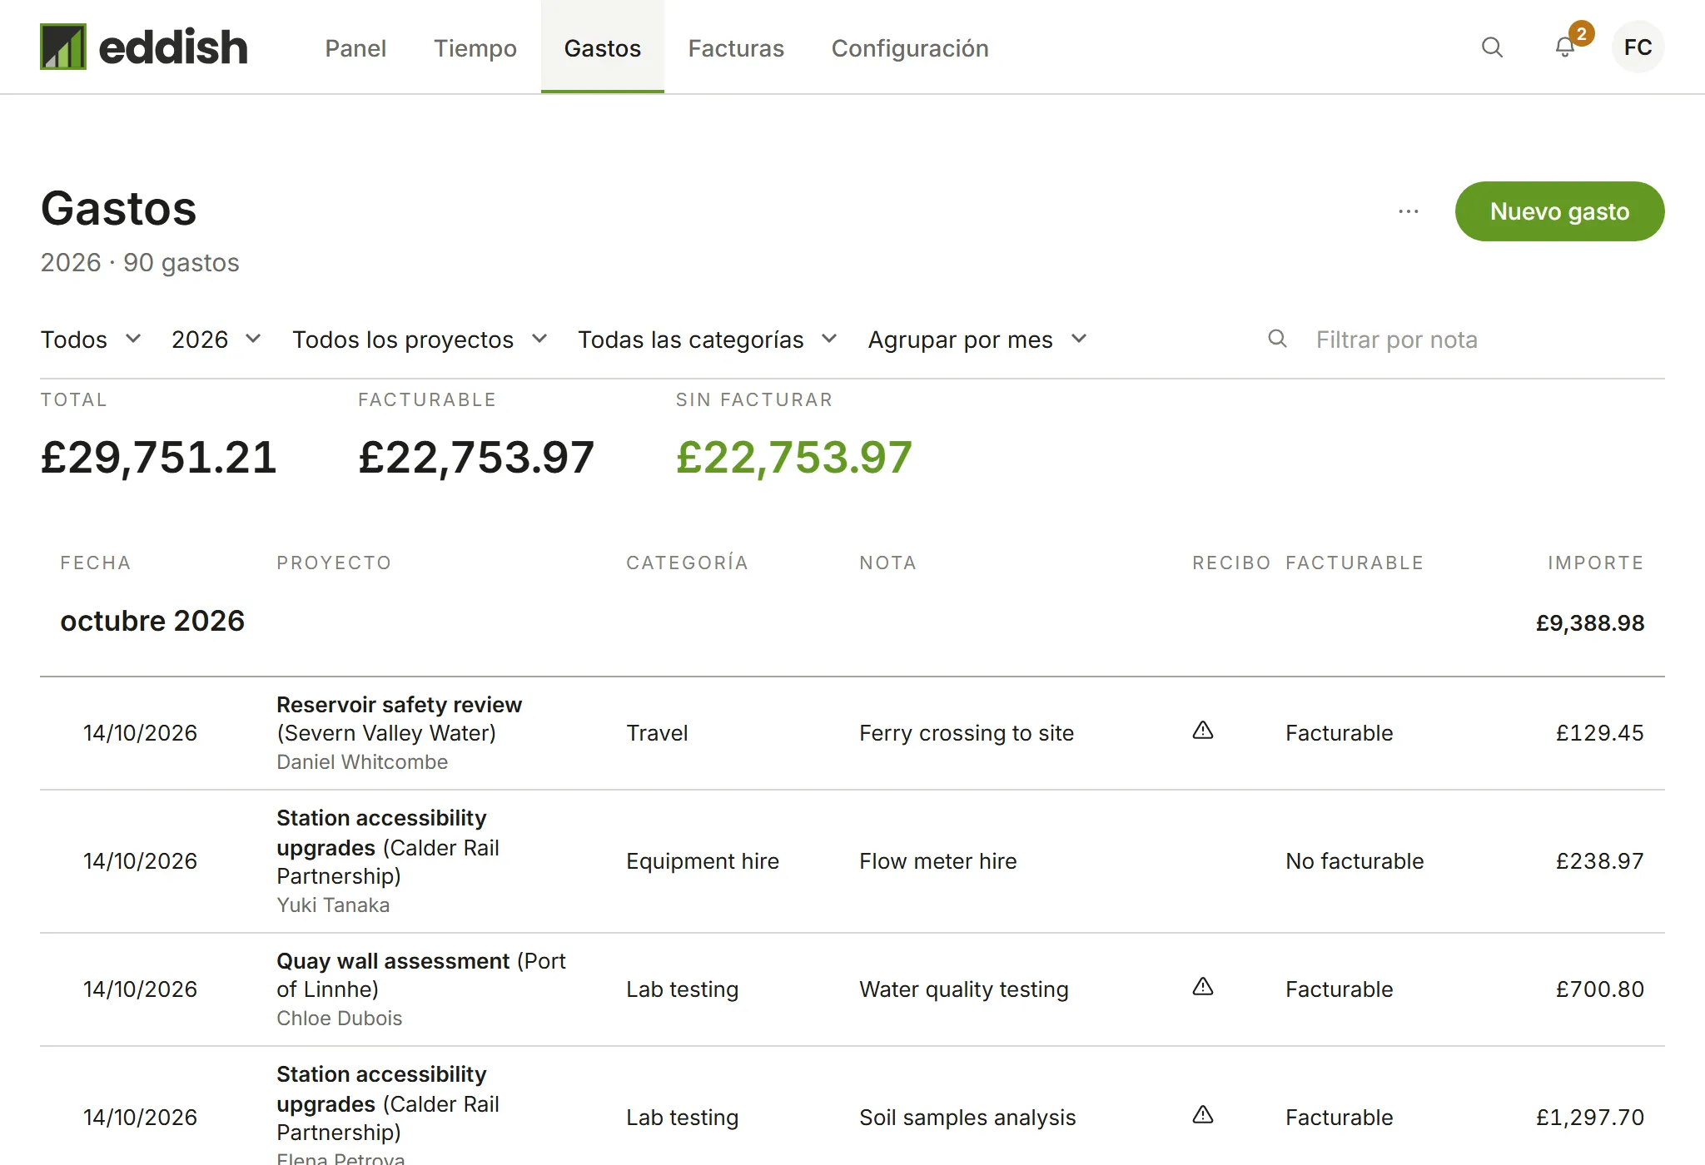
Task: Click missing receipt warning for Ferry crossing
Action: [x=1203, y=731]
